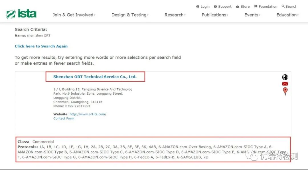This screenshot has height=170, width=308.
Task: Open the Publications dropdown menu
Action: click(x=215, y=15)
